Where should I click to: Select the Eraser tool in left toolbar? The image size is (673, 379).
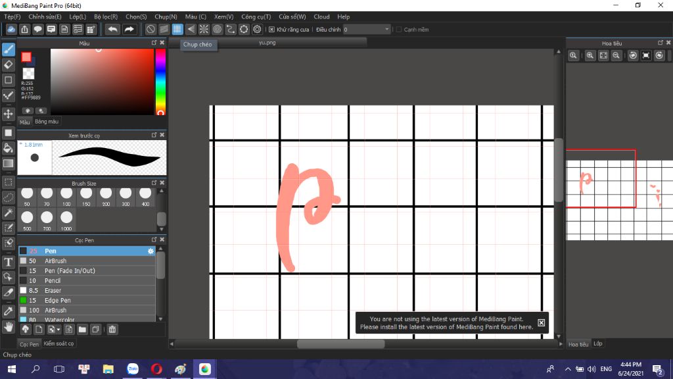[x=8, y=64]
